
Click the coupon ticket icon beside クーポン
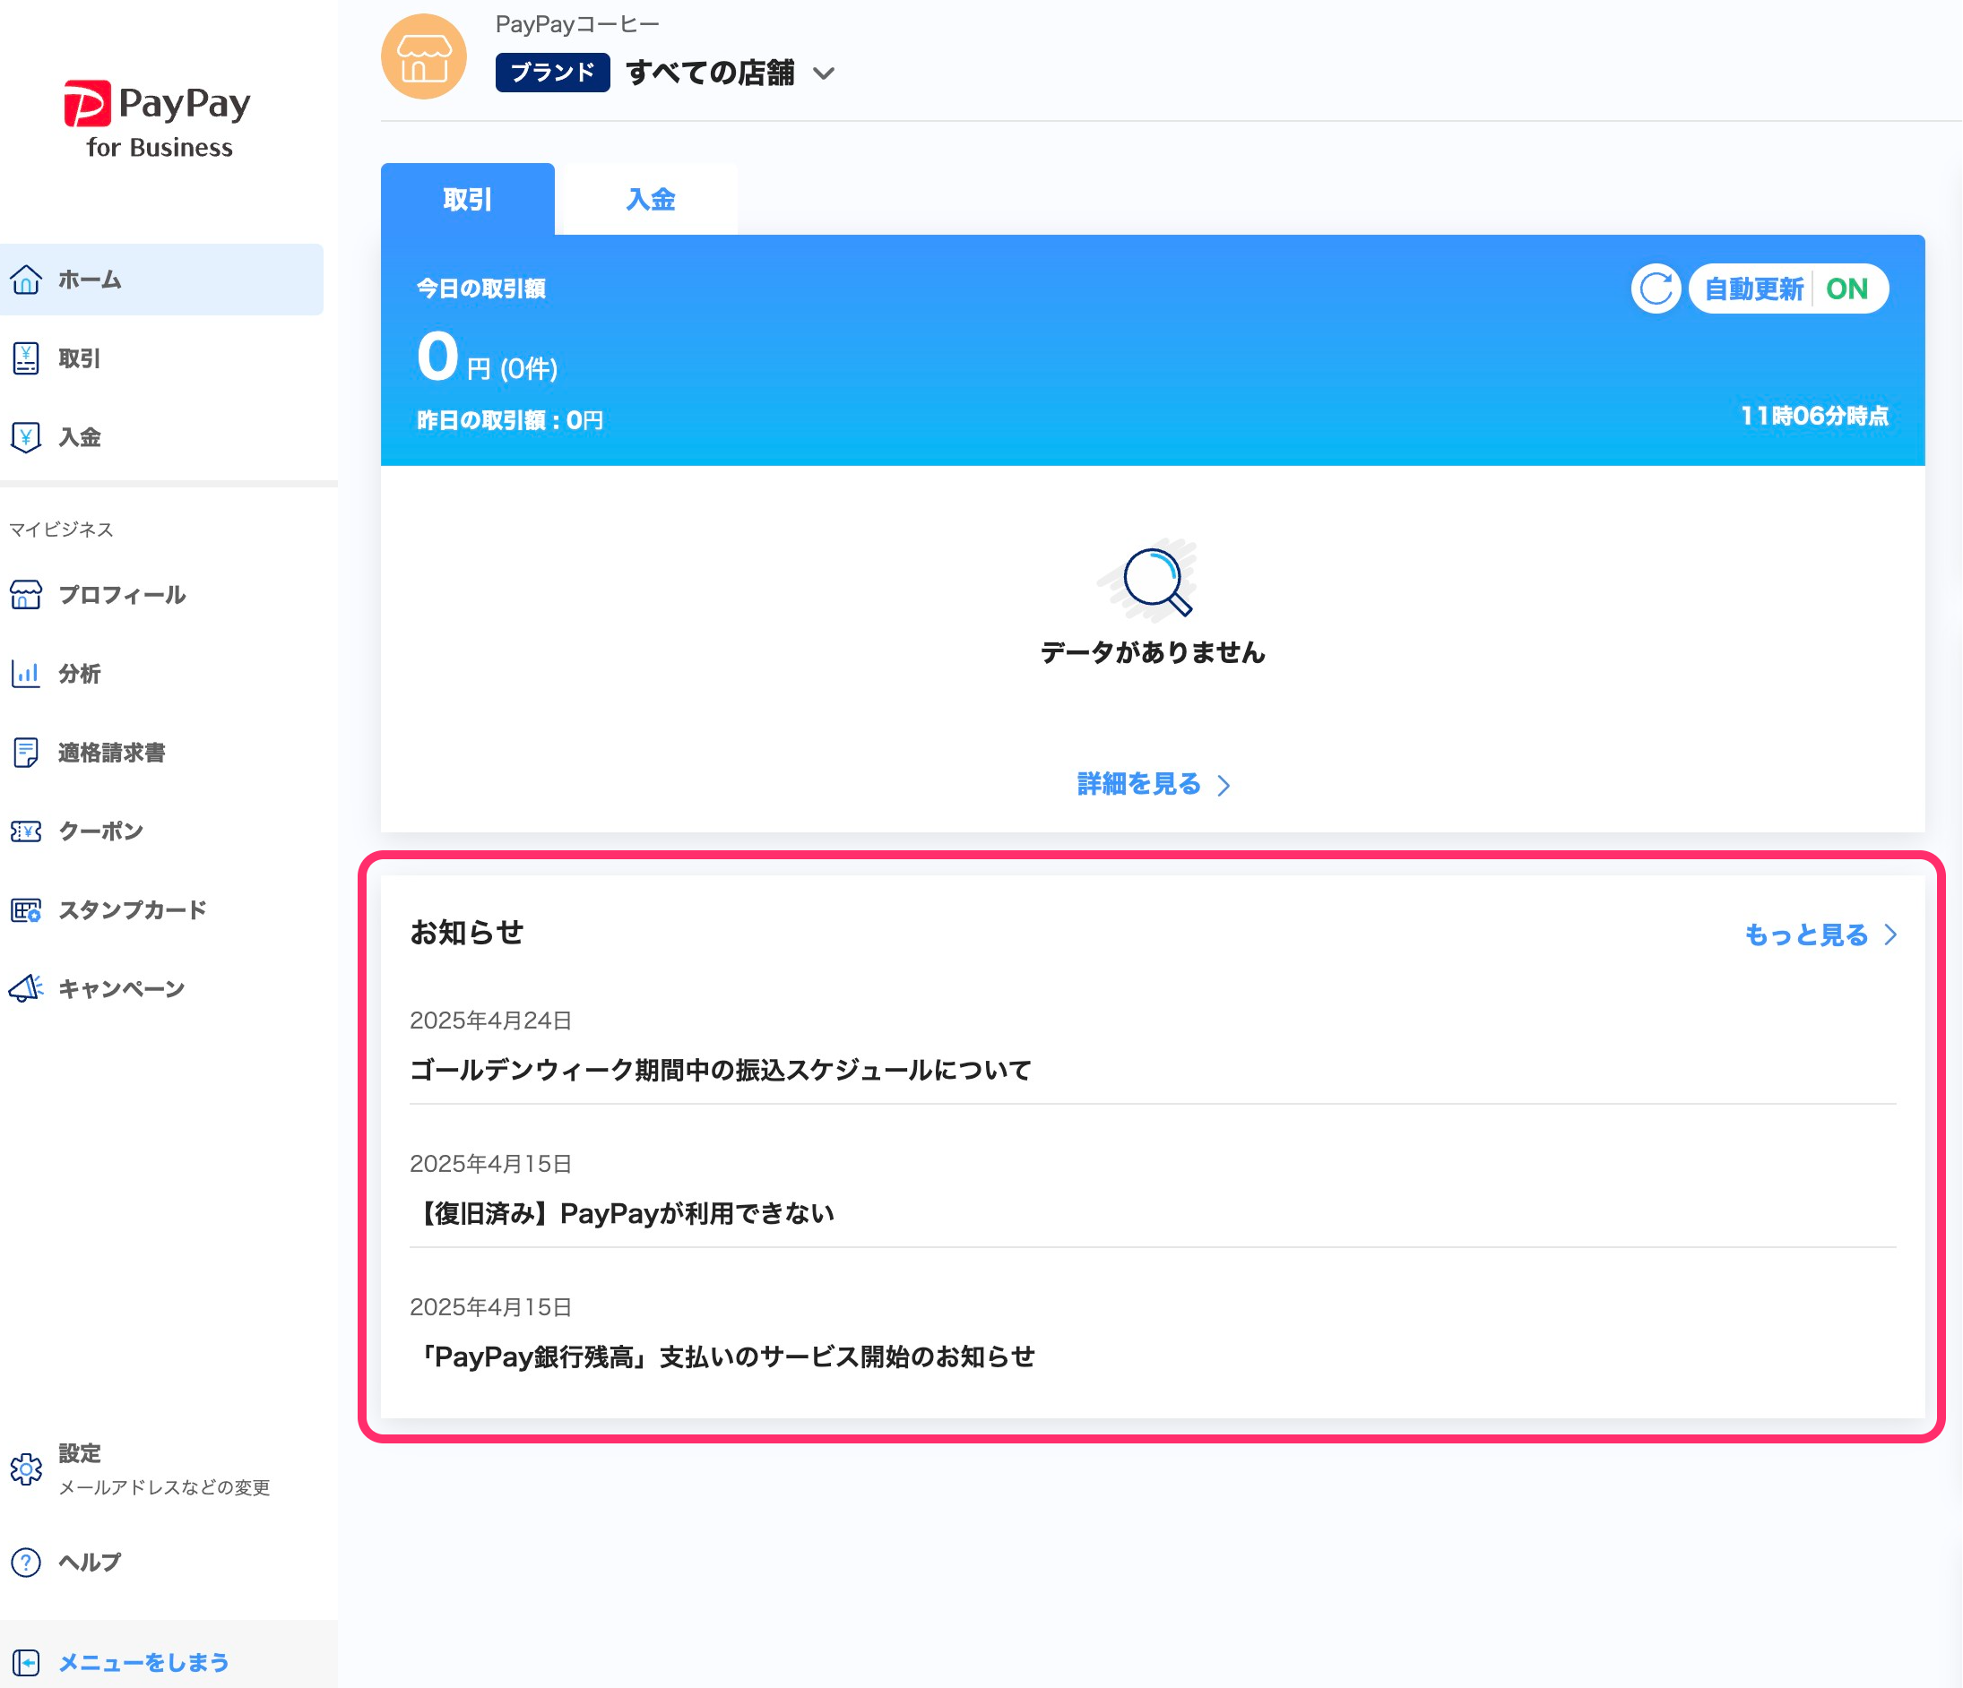click(26, 831)
